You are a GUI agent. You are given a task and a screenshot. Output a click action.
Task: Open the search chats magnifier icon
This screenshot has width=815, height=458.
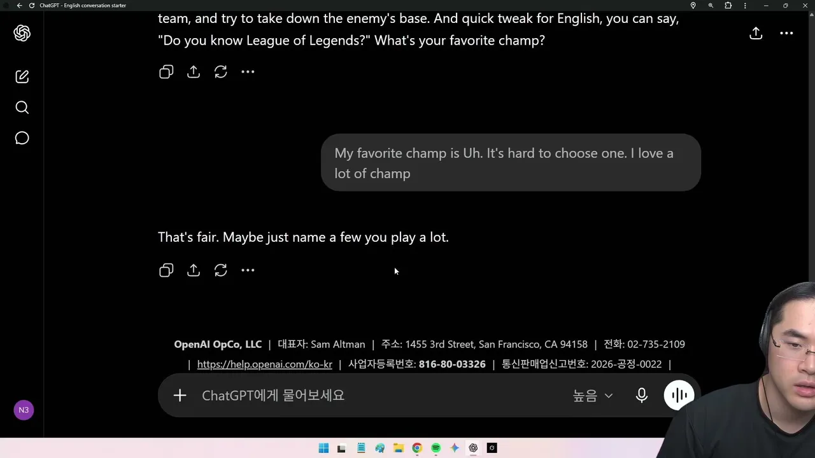[22, 108]
